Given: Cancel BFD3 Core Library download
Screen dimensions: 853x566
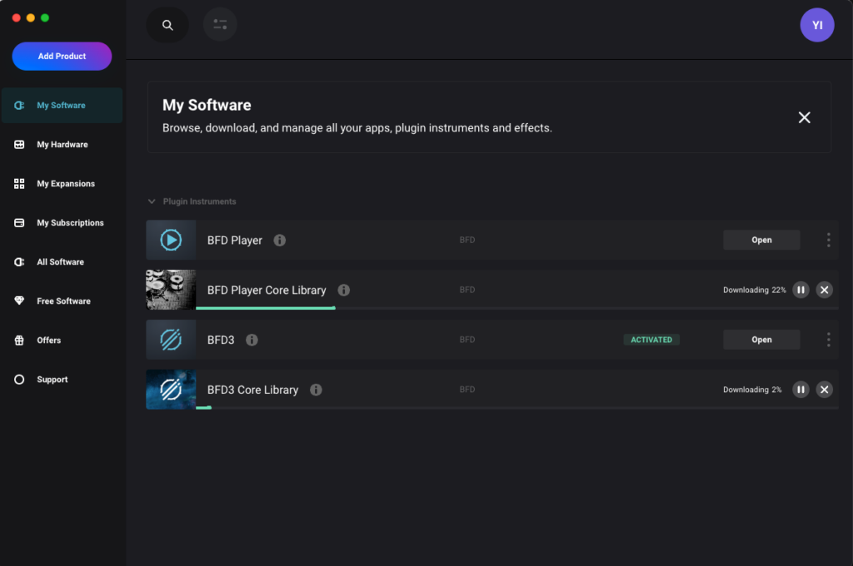Looking at the screenshot, I should pyautogui.click(x=824, y=390).
